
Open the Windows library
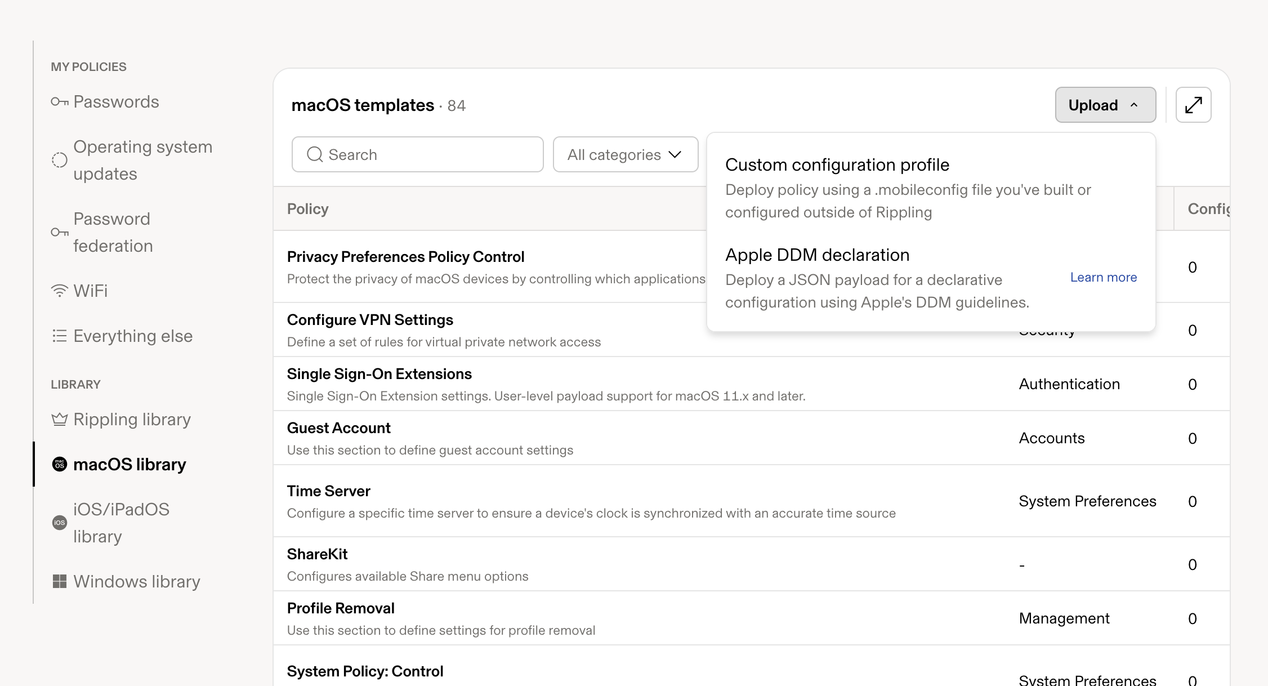pos(137,582)
